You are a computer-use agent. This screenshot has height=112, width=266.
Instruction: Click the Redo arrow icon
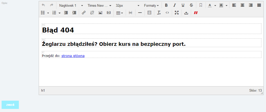(x=52, y=5)
